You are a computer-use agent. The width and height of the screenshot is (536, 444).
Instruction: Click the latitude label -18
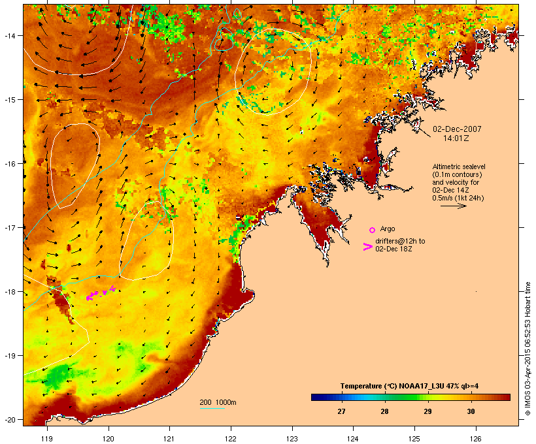(9, 292)
